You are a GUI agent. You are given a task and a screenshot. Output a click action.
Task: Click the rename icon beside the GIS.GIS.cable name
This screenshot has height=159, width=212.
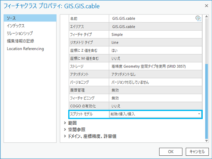(x=198, y=18)
